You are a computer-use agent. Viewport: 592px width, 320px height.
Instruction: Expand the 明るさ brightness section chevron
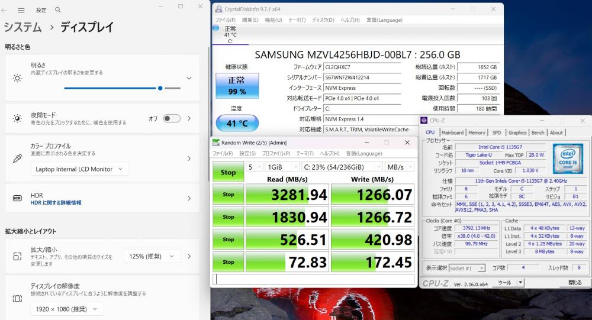point(189,78)
